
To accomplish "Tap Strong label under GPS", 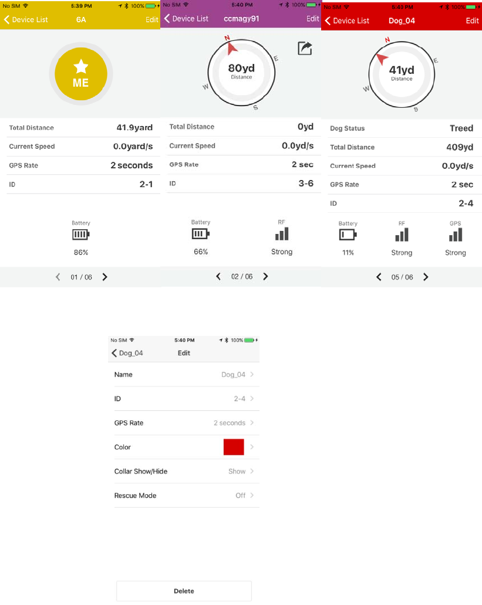I will tap(456, 253).
